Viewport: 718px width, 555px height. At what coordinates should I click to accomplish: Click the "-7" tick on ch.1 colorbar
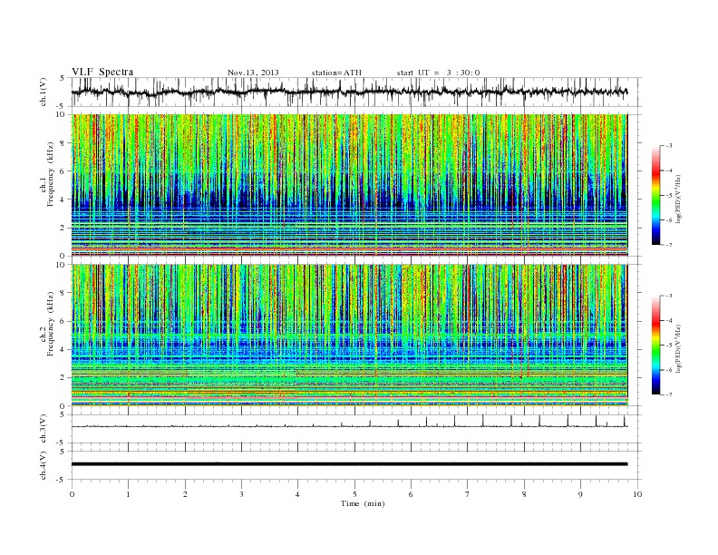coord(669,245)
